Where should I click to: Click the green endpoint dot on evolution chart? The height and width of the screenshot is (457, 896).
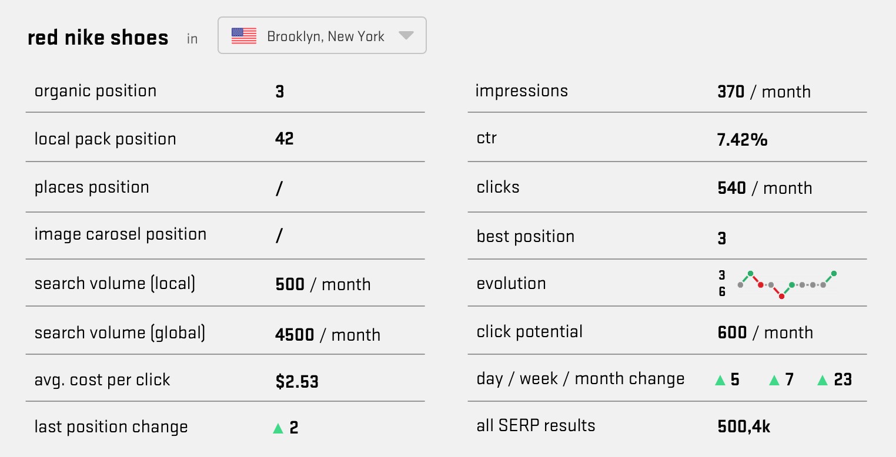tap(833, 273)
